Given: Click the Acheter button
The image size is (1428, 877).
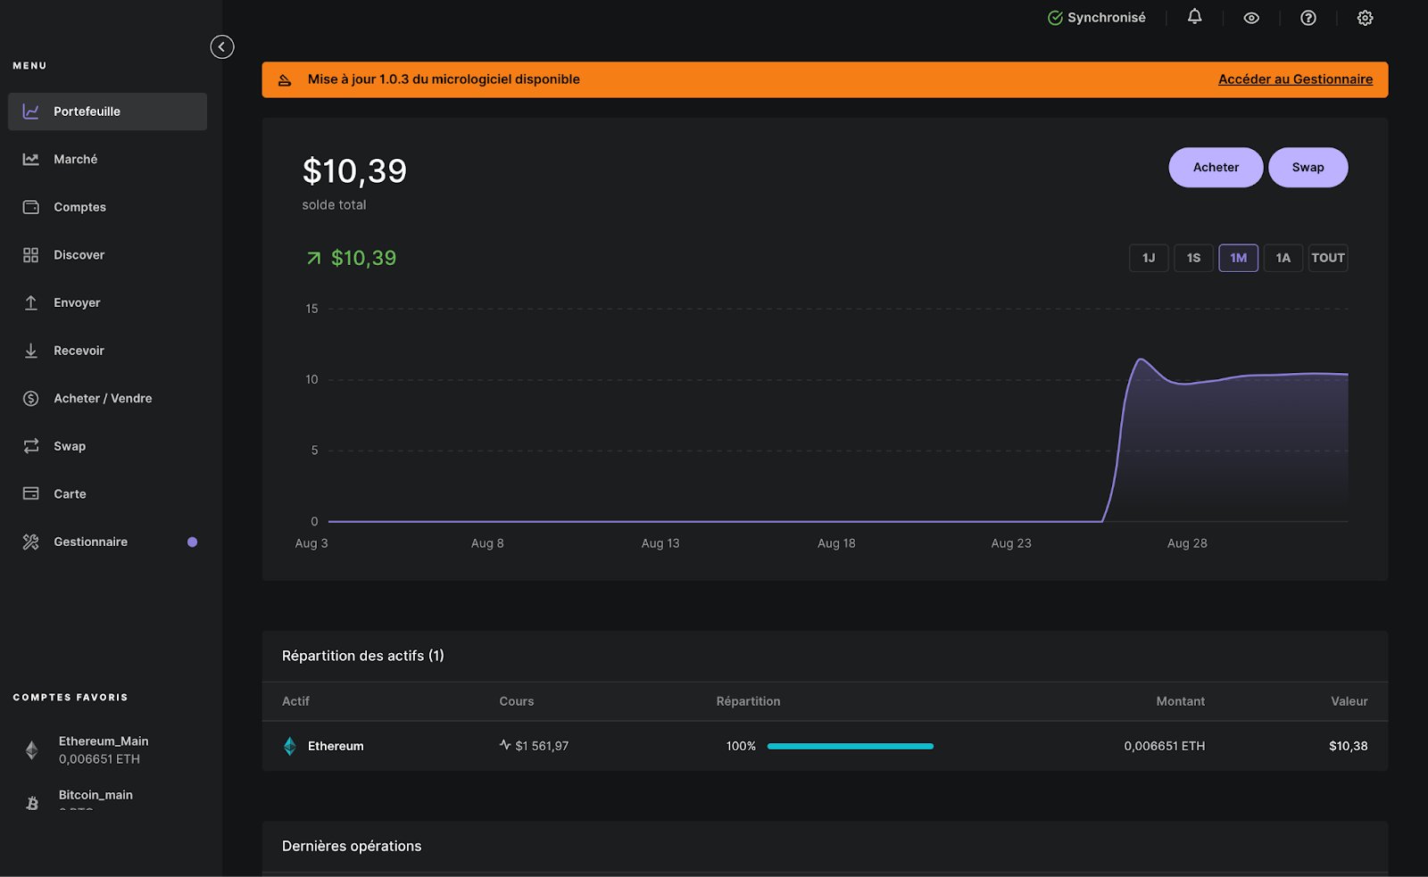Looking at the screenshot, I should tap(1216, 168).
